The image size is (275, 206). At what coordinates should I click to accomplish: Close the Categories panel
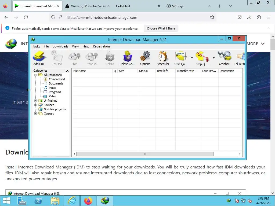coord(67,71)
